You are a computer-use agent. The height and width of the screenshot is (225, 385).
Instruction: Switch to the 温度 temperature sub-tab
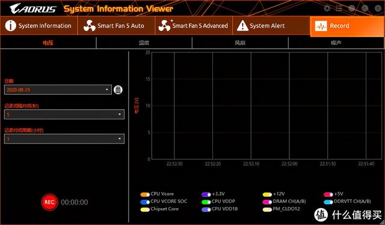point(144,43)
